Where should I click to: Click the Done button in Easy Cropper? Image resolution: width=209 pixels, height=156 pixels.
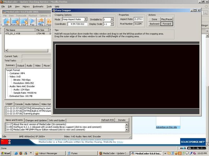[x=154, y=19]
